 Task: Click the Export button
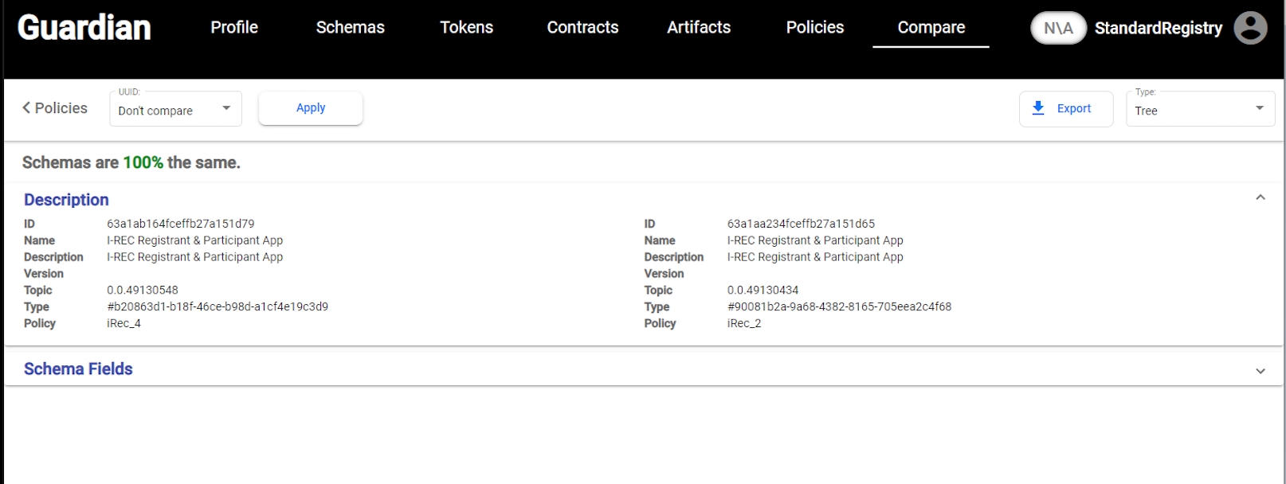click(x=1065, y=109)
